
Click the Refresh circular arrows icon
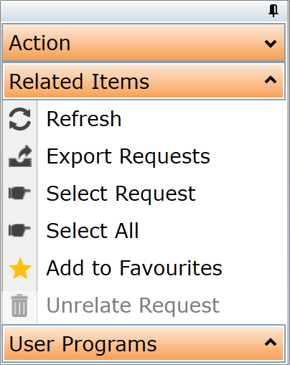point(20,119)
